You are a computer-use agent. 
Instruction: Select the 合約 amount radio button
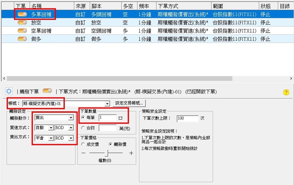click(x=83, y=127)
